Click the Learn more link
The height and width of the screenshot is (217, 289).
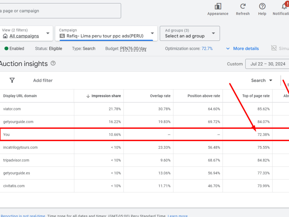[177, 216]
